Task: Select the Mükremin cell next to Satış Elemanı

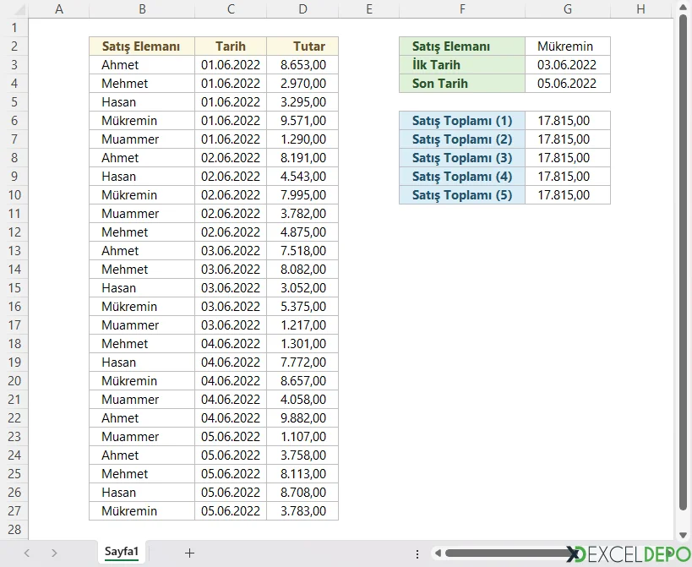Action: (567, 46)
